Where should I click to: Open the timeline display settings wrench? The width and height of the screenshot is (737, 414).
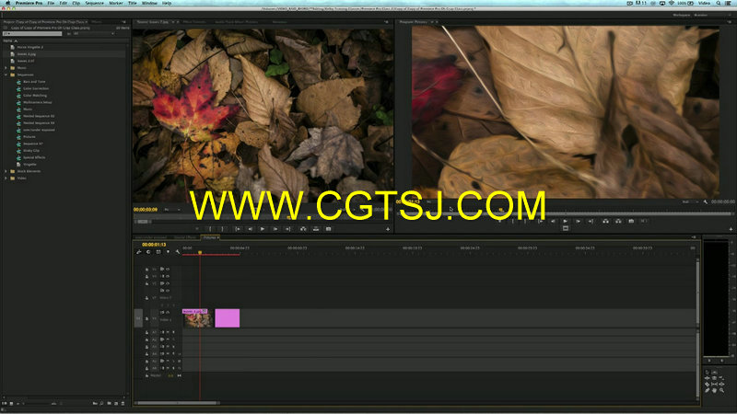pyautogui.click(x=178, y=252)
